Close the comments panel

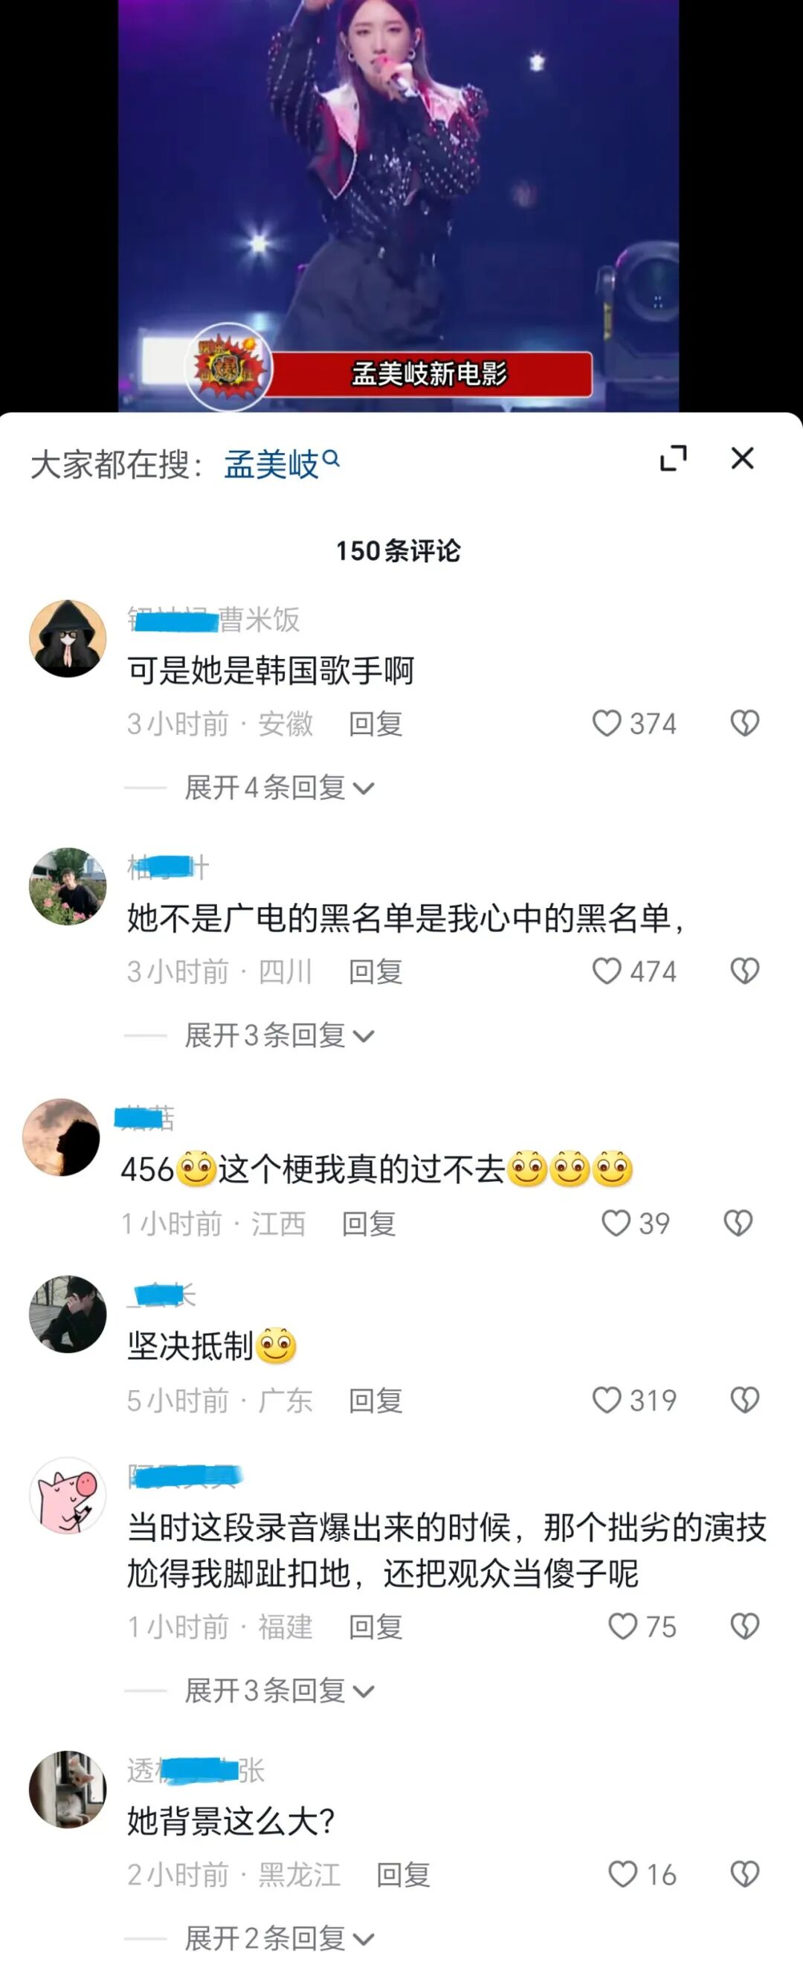(743, 458)
